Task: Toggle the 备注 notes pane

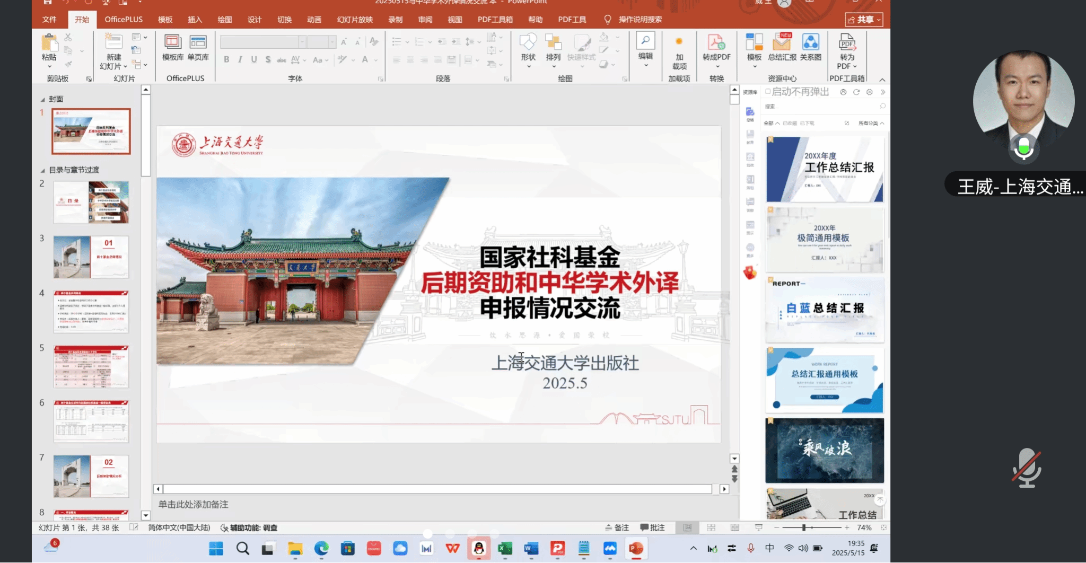Action: coord(617,527)
